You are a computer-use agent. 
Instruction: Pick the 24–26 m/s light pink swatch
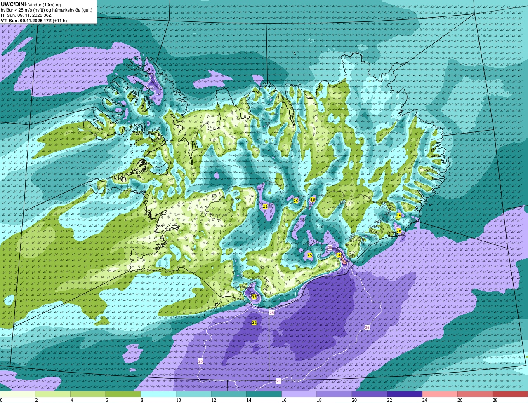pos(440,394)
